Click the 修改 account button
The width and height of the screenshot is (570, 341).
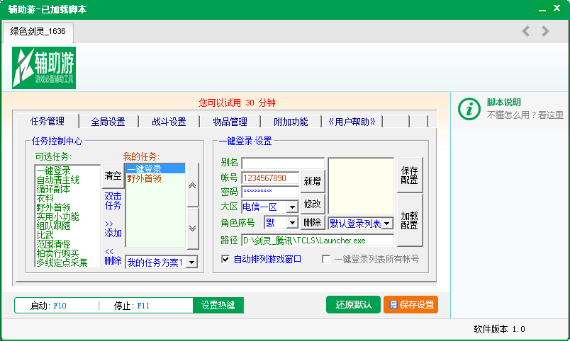(312, 204)
